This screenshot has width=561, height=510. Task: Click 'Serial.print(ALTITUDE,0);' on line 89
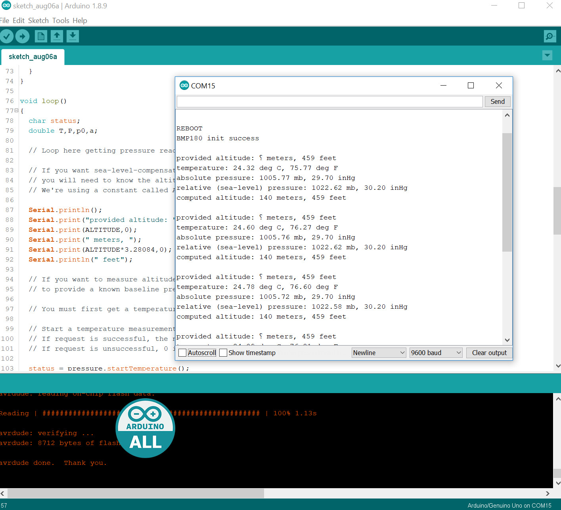tap(82, 230)
